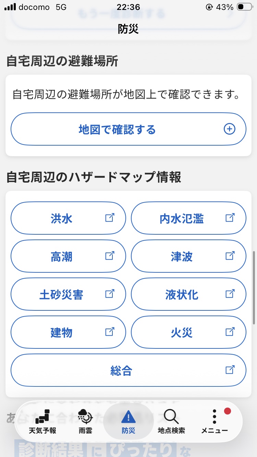Select the 防災 warning triangle icon
This screenshot has height=457, width=257.
(x=128, y=417)
